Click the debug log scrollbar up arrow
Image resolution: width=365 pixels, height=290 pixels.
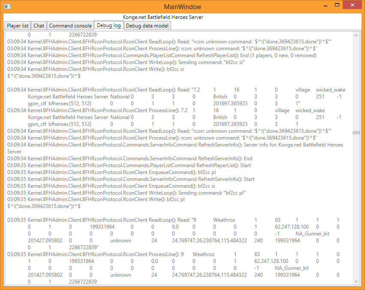356,35
